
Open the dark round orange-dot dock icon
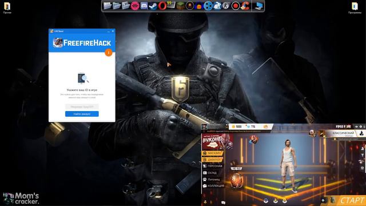(190, 6)
